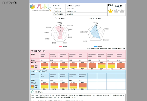Click the value 68.7
The width and height of the screenshot is (147, 101).
click(x=80, y=60)
